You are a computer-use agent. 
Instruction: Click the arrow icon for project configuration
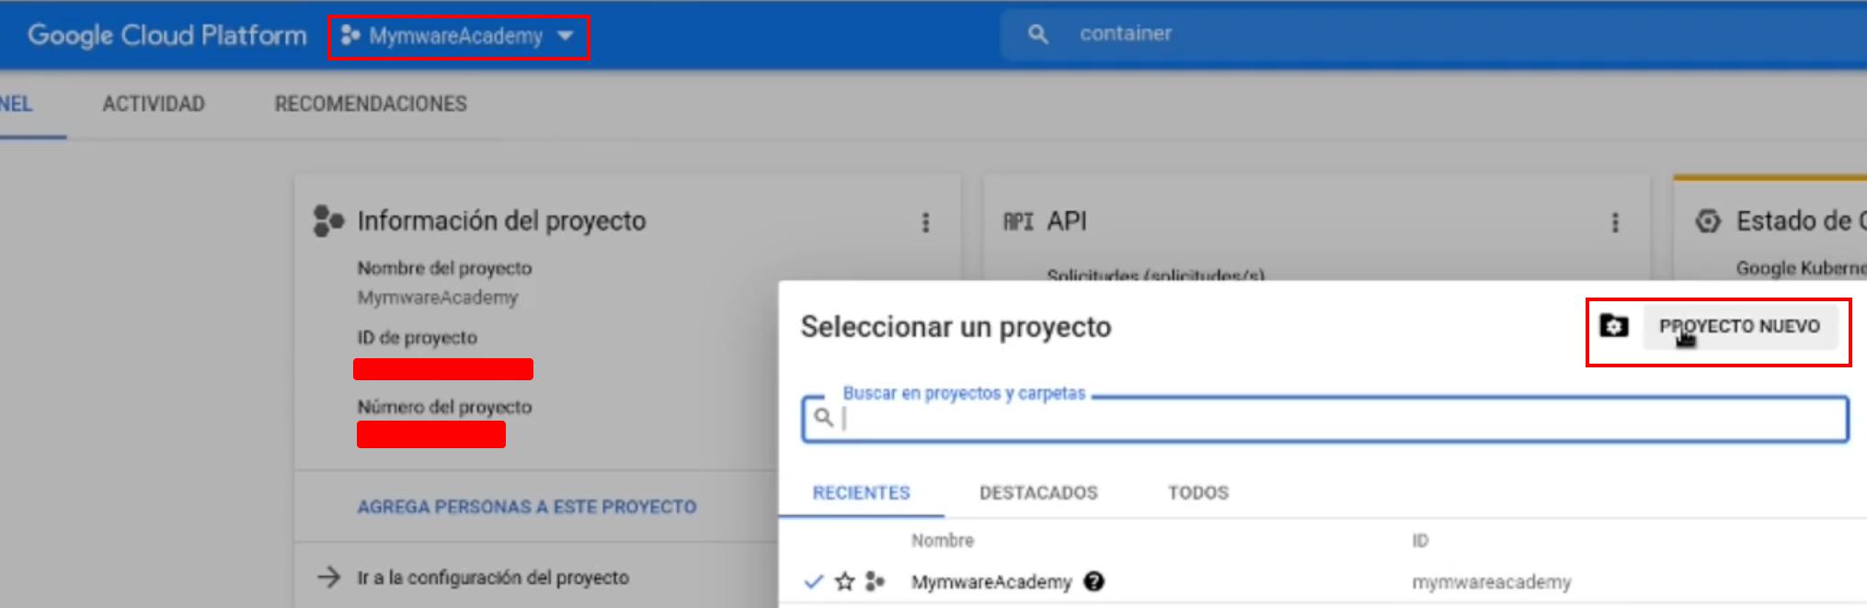tap(328, 578)
